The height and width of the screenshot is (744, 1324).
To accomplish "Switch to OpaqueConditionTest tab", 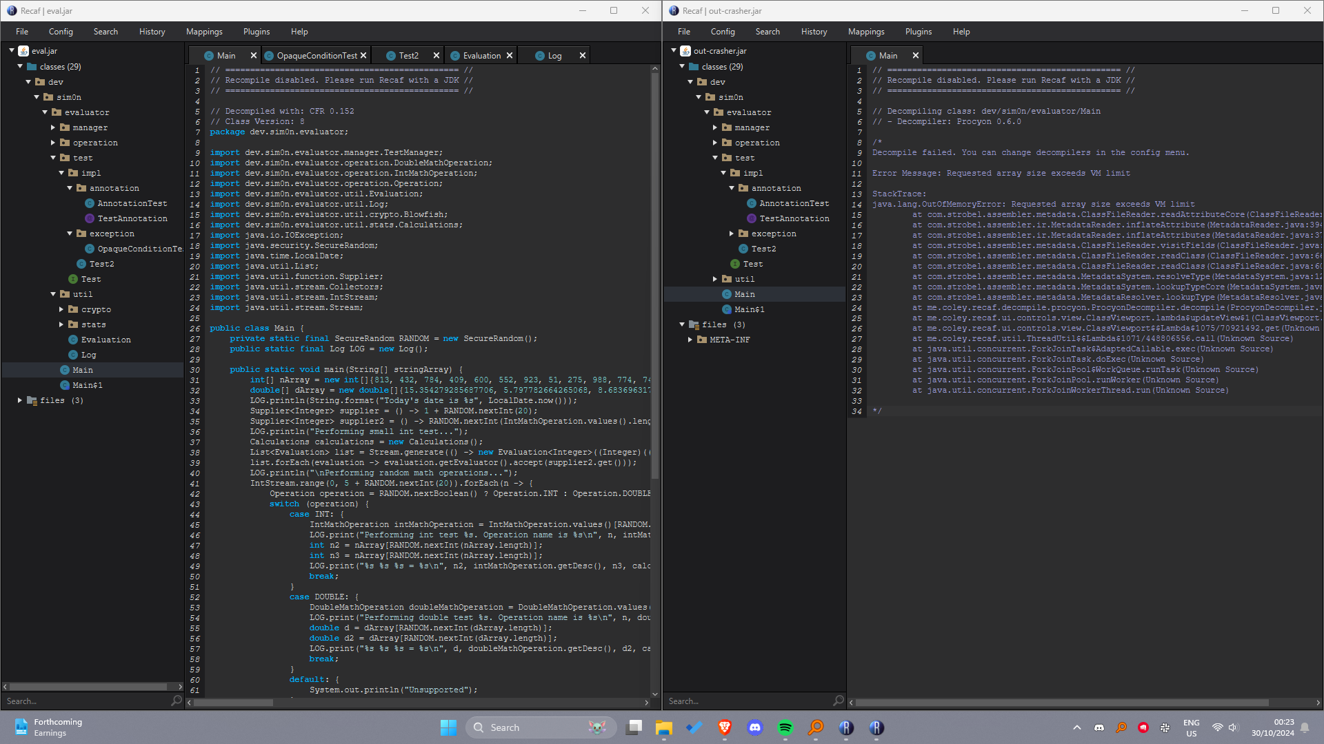I will (x=317, y=56).
